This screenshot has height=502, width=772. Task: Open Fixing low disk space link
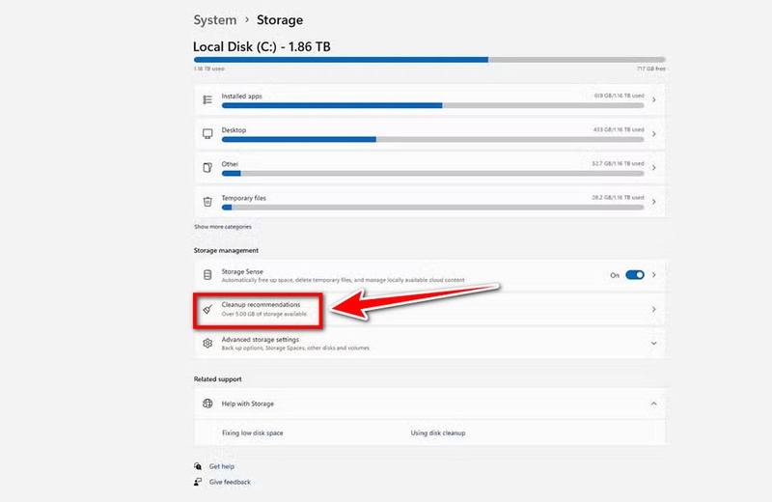pos(252,433)
